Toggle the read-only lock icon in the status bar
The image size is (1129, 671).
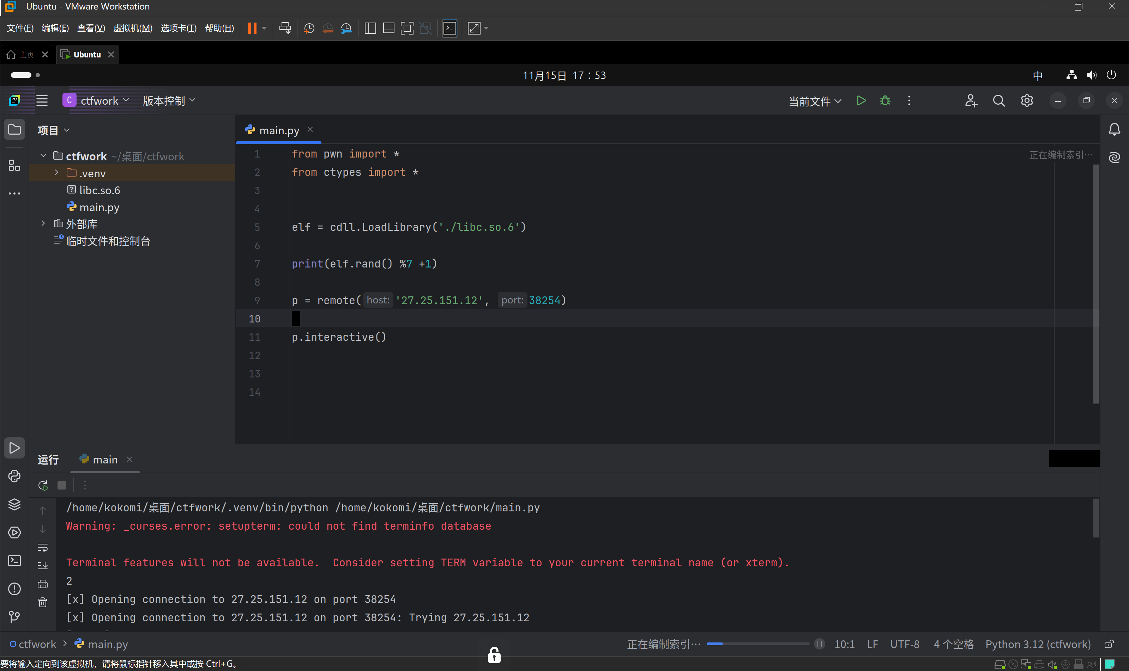[1109, 644]
